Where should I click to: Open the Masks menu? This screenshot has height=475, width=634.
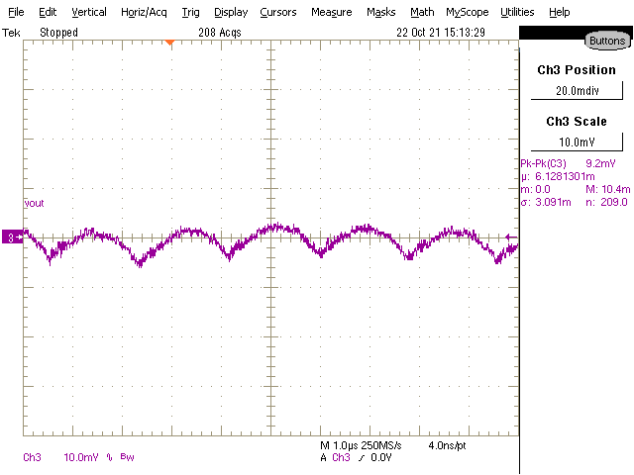(380, 12)
